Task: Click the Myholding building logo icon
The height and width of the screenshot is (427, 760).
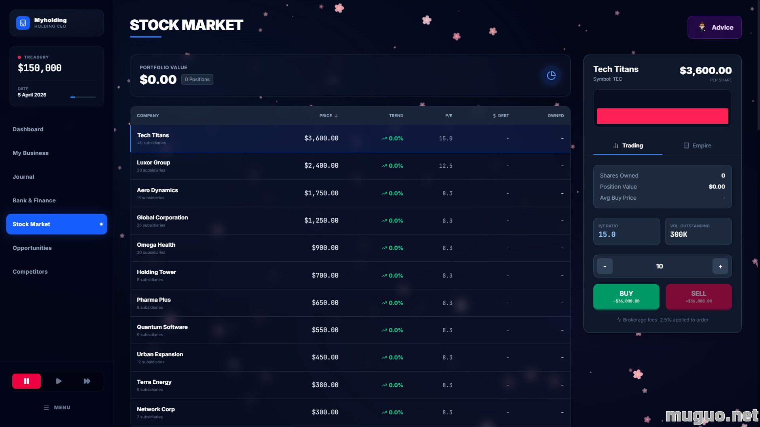Action: click(x=23, y=23)
